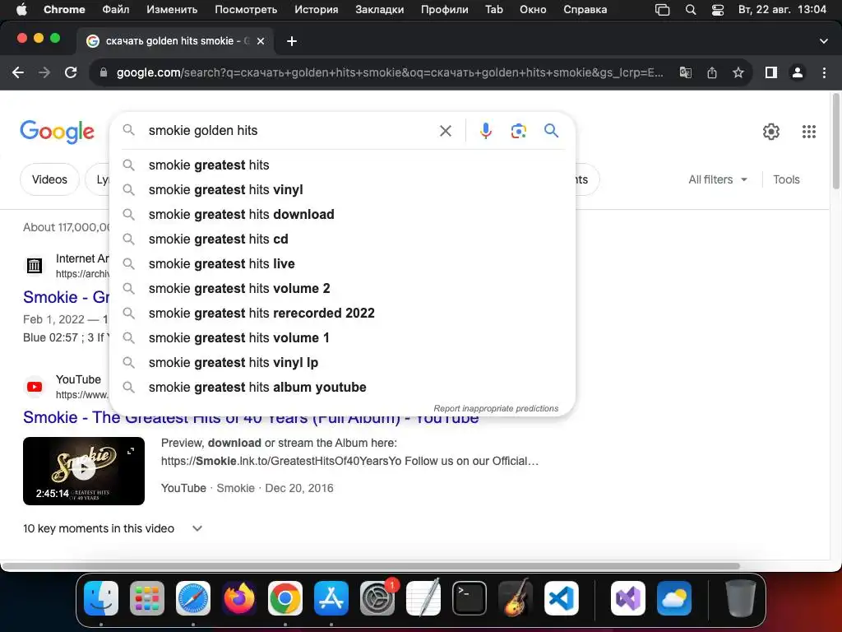
Task: Go forward in browser history
Action: pos(44,72)
